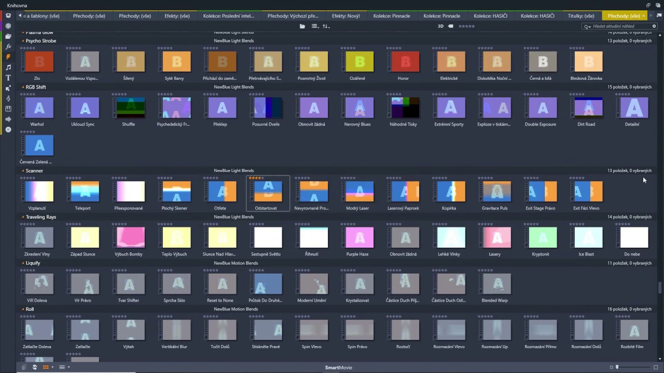Filter by star rating in the toolbar
This screenshot has width=664, height=373.
coord(466,26)
